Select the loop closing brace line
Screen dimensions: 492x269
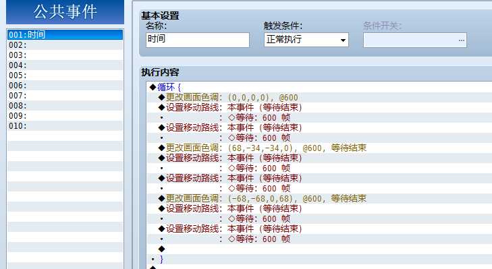(x=319, y=259)
